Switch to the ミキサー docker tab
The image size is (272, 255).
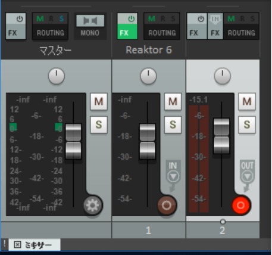pos(35,245)
